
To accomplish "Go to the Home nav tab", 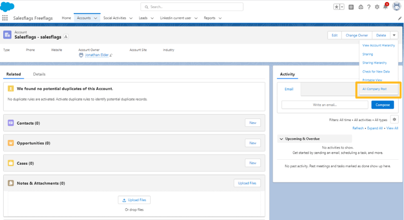I will pos(66,18).
